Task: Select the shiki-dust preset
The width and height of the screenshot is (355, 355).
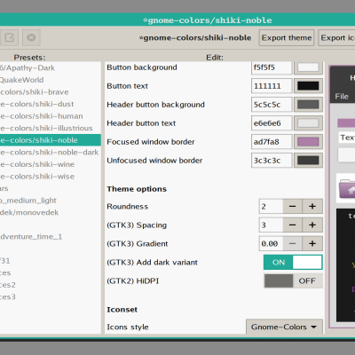Action: click(51, 104)
